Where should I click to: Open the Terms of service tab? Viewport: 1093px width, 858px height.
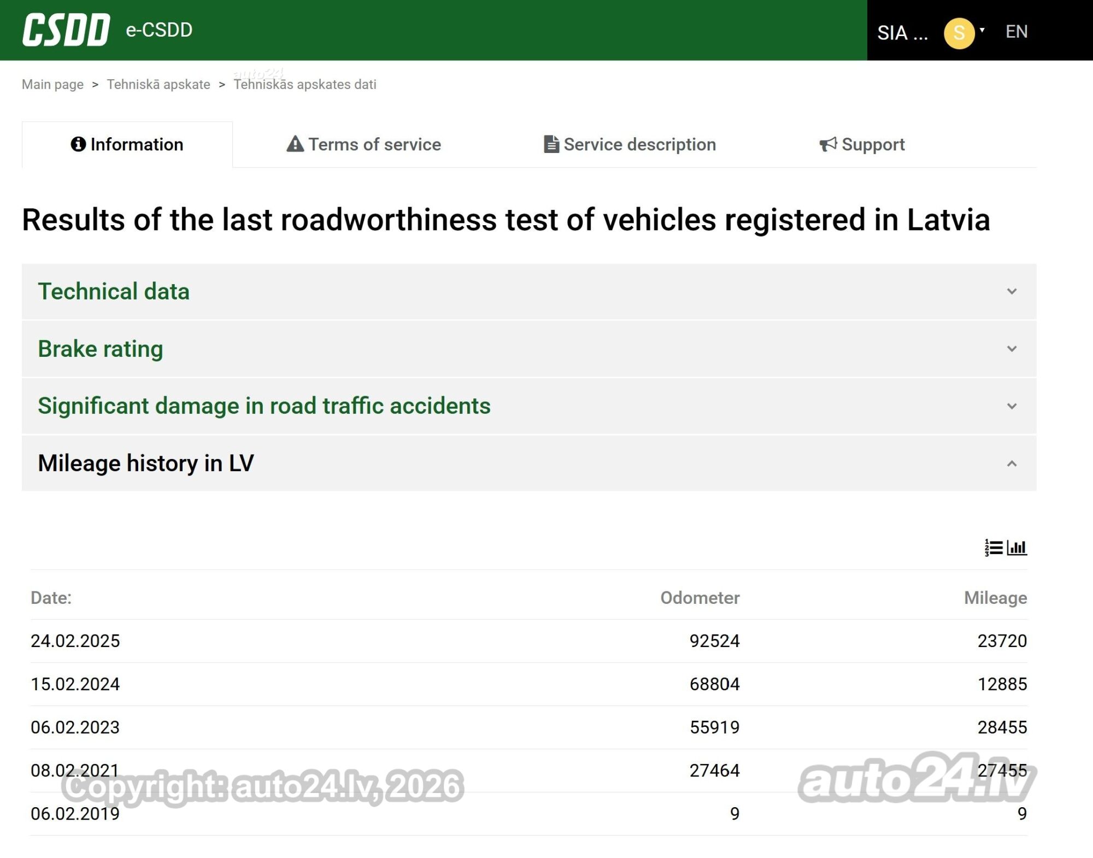(x=364, y=144)
